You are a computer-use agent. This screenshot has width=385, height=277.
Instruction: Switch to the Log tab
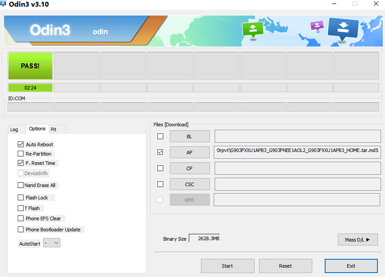click(14, 129)
